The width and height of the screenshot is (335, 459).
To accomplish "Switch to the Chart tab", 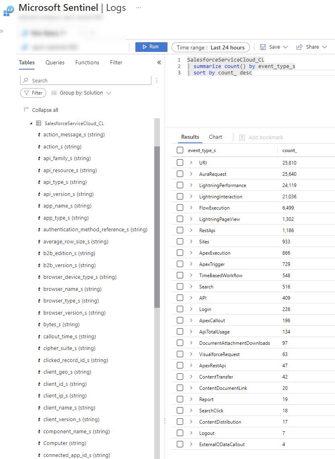I will 215,137.
